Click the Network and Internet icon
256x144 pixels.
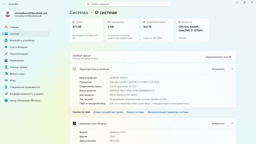[x=6, y=47]
